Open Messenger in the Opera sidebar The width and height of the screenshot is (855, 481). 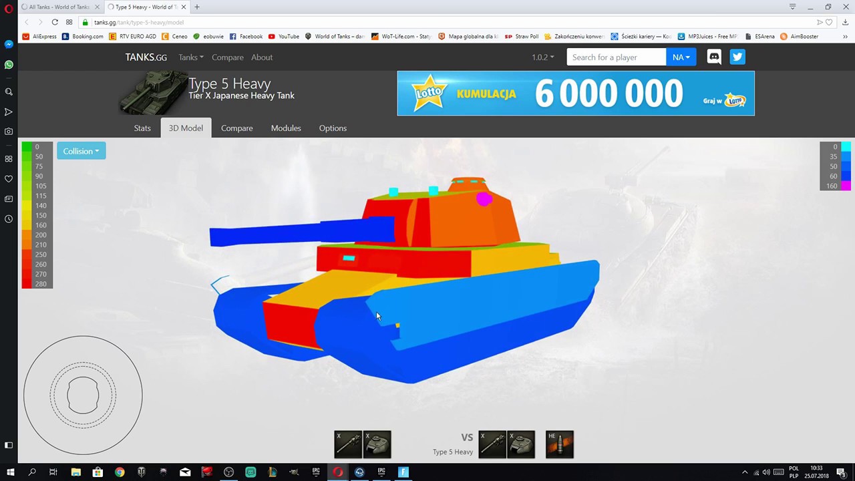pyautogui.click(x=9, y=44)
